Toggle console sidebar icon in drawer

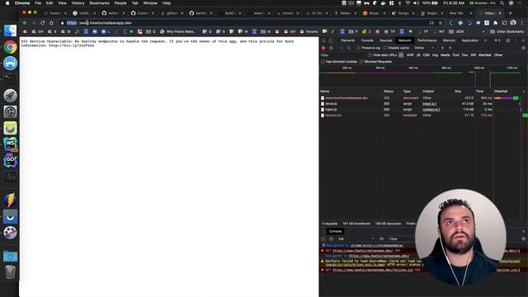323,238
